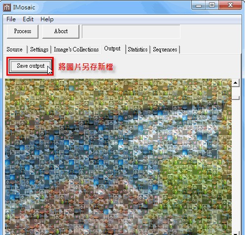This screenshot has height=235, width=245.
Task: Maximize the IMosaic window
Action: [x=212, y=5]
